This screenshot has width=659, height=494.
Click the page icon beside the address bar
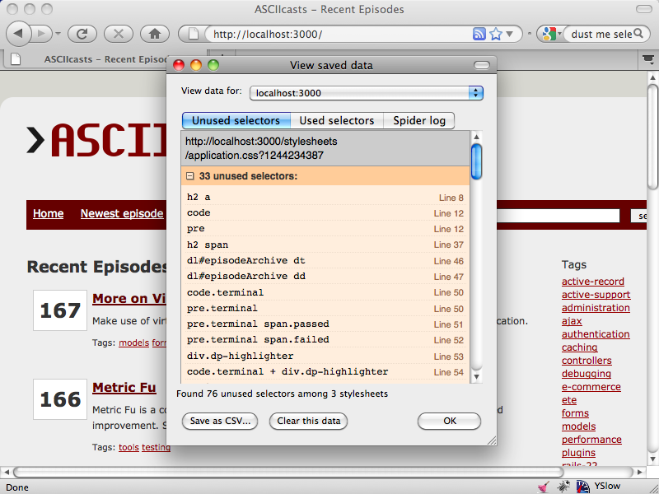[x=194, y=34]
